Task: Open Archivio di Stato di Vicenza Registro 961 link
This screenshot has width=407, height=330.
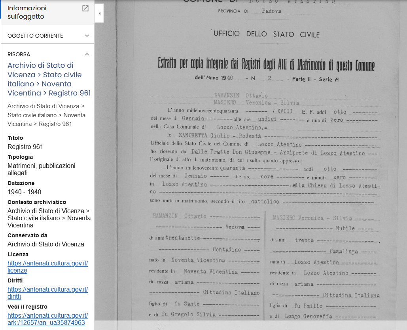Action: [49, 79]
